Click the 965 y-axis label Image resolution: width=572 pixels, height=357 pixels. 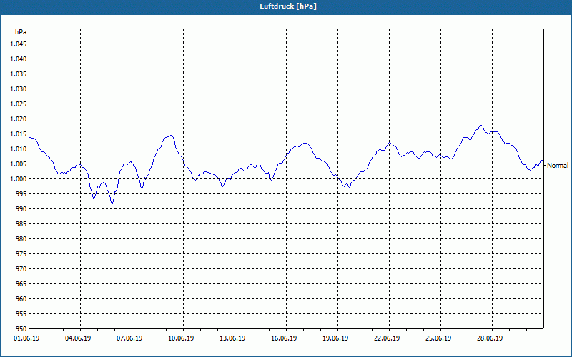pos(21,283)
